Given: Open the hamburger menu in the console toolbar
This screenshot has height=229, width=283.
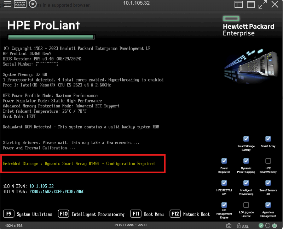Looking at the screenshot, I should (x=7, y=4).
